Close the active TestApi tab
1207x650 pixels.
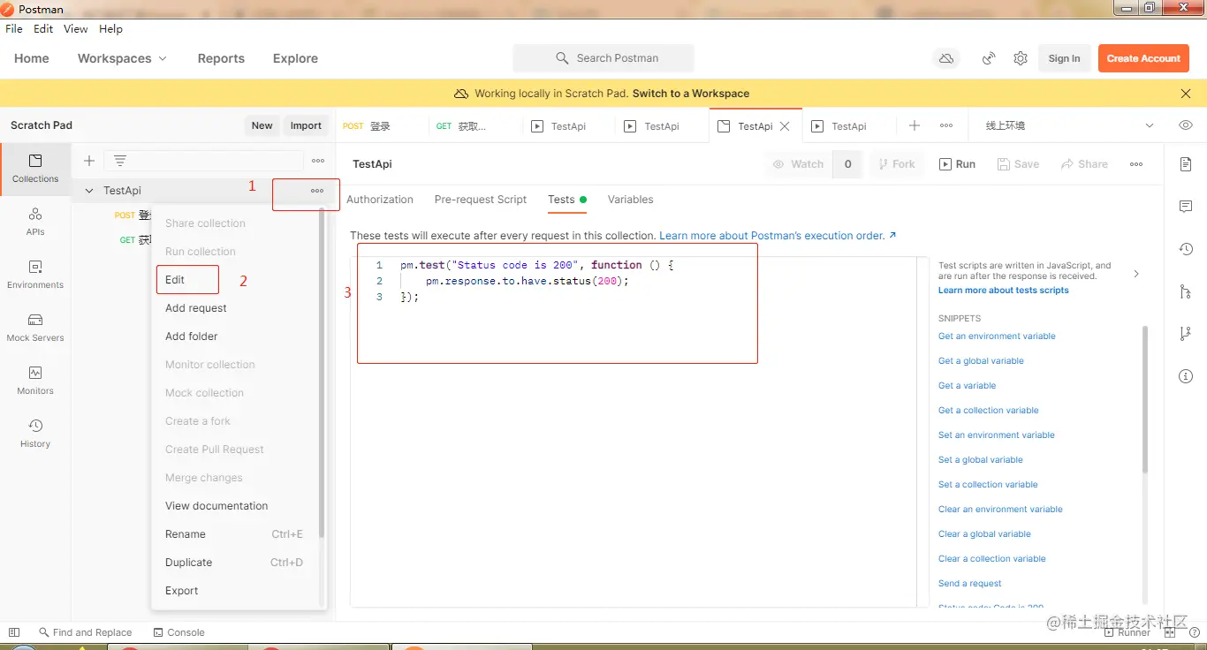[x=786, y=126]
